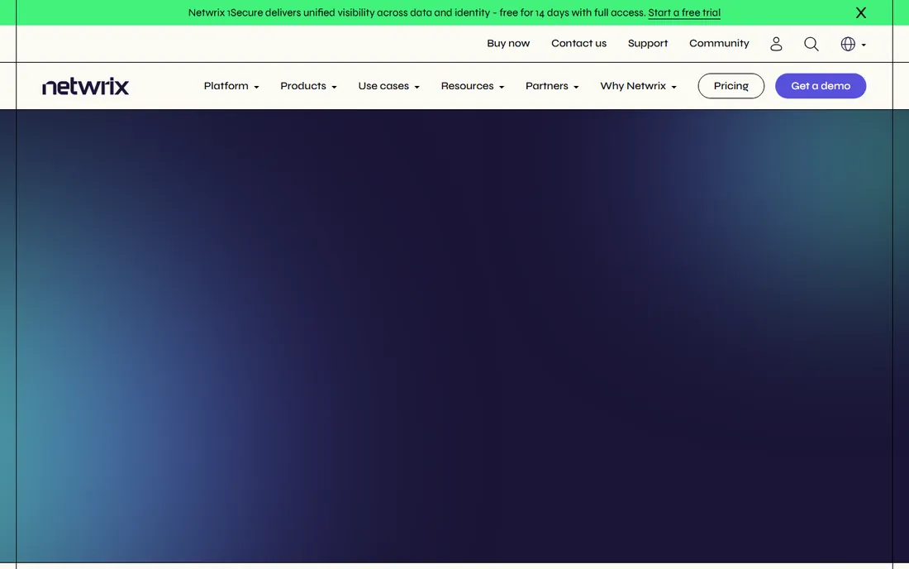The height and width of the screenshot is (569, 909).
Task: Click the search magnifier icon
Action: 811,44
